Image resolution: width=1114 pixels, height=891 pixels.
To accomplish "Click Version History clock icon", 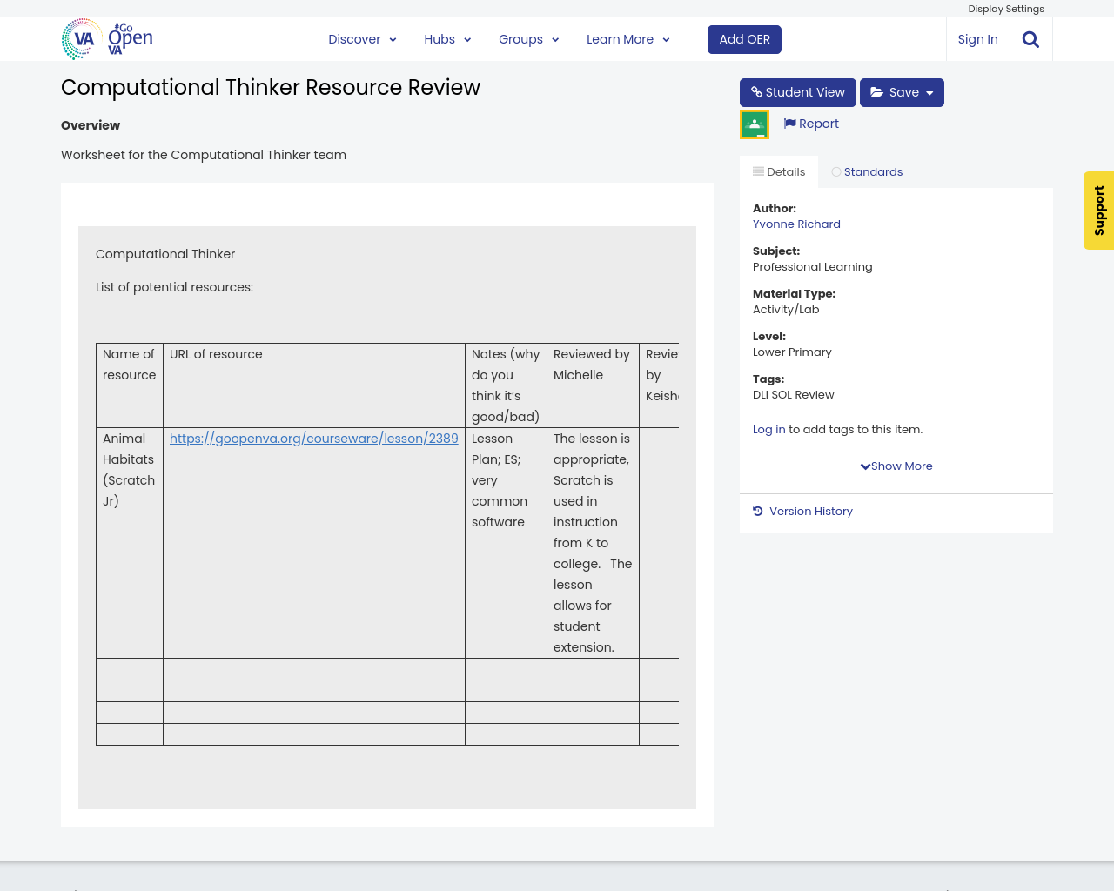I will (758, 512).
